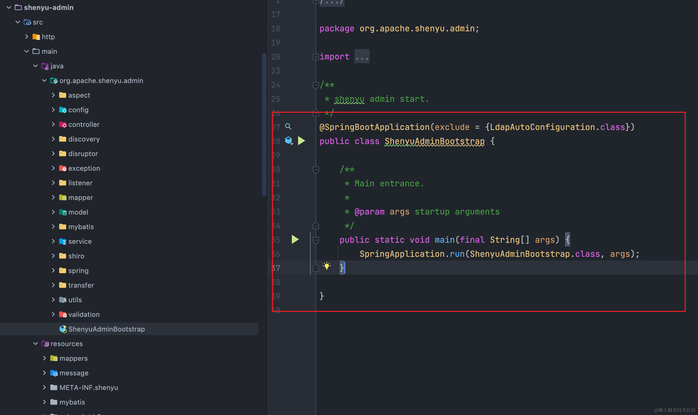Click the SpringApplication run method call
Image resolution: width=698 pixels, height=415 pixels.
[457, 254]
